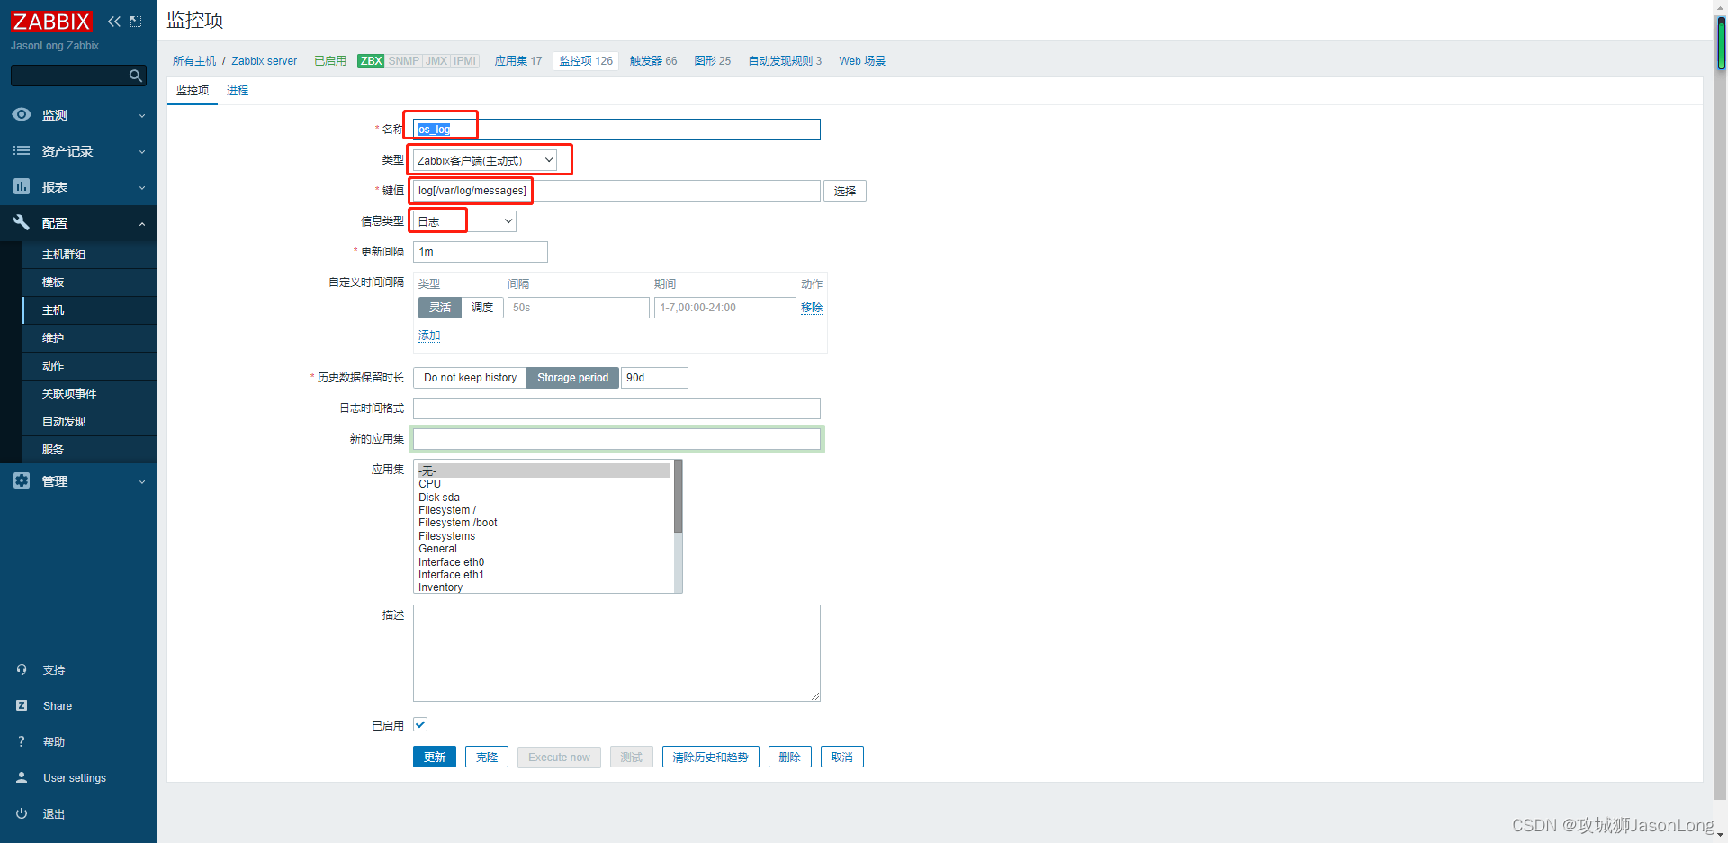Click the bar chart icon for 报表
Viewport: 1728px width, 843px height.
click(22, 187)
